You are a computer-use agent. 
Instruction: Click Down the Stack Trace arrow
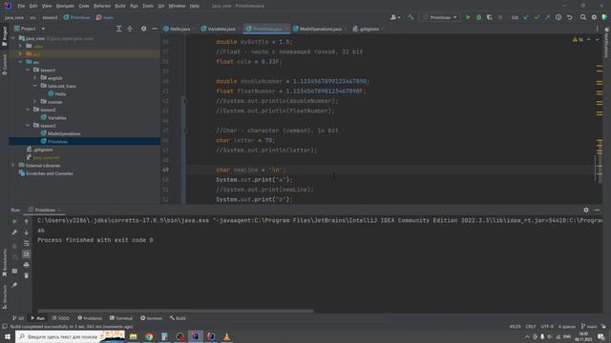pos(27,232)
